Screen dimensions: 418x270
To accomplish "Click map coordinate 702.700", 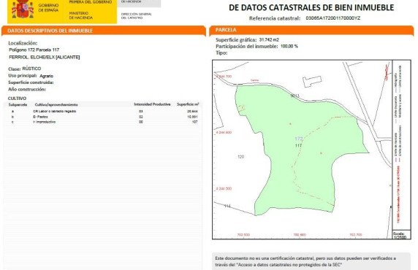I will coord(356,235).
